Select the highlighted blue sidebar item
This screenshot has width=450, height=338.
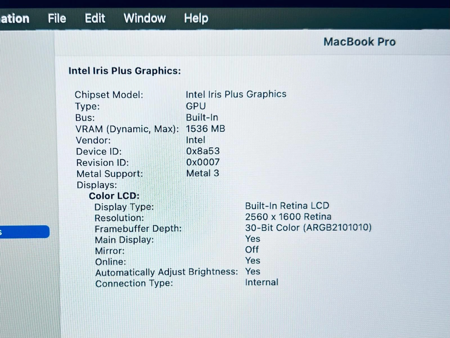click(x=24, y=232)
